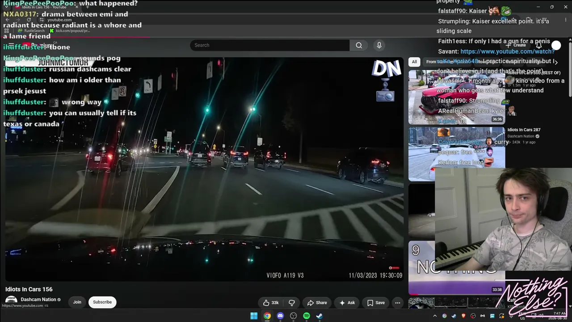Click the Ask button
Screen dimensions: 572x322
pyautogui.click(x=347, y=303)
